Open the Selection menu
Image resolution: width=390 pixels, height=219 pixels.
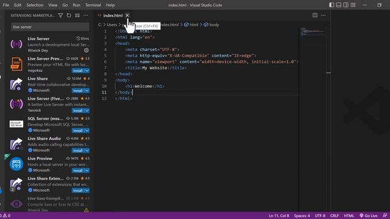(35, 5)
